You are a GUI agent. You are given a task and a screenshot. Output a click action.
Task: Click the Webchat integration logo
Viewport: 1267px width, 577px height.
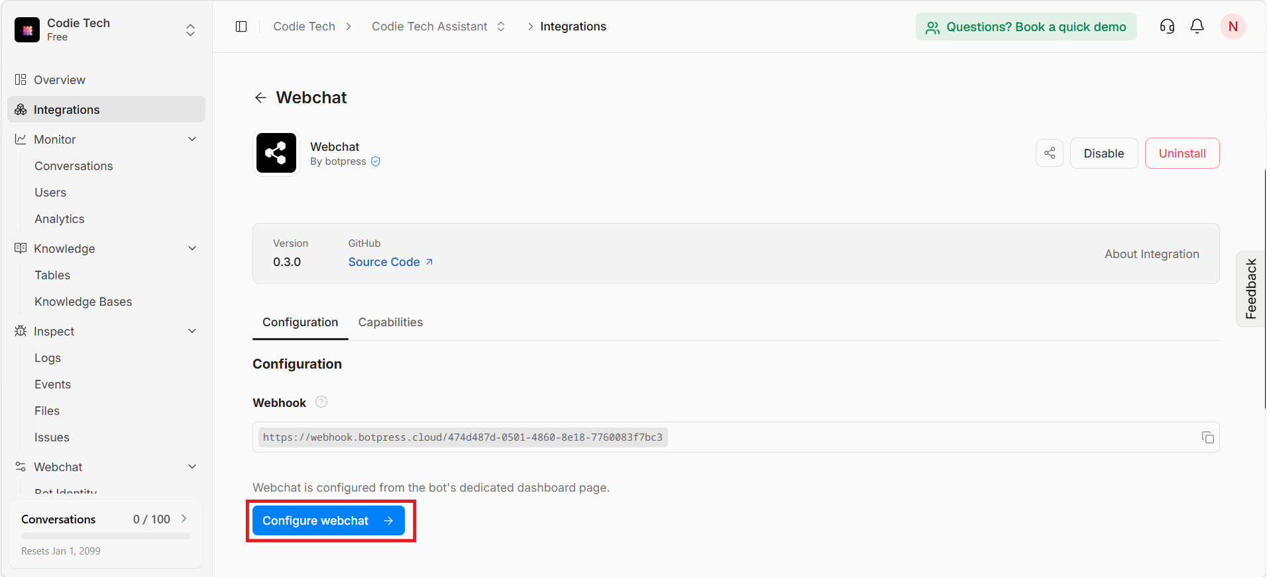click(276, 153)
